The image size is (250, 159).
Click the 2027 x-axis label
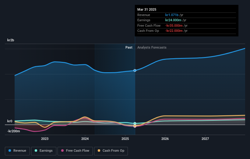pos(205,139)
